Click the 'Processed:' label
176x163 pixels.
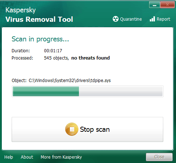[x=22, y=58]
